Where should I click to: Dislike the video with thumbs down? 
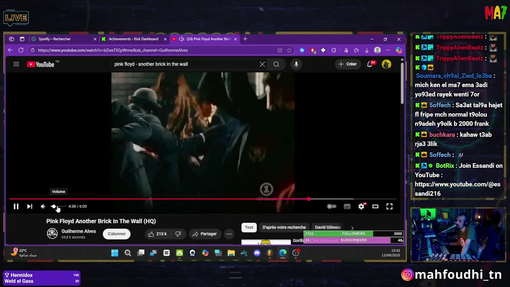pos(178,234)
